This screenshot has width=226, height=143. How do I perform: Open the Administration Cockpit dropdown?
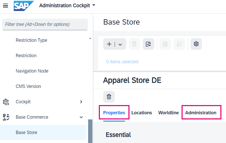click(x=67, y=5)
